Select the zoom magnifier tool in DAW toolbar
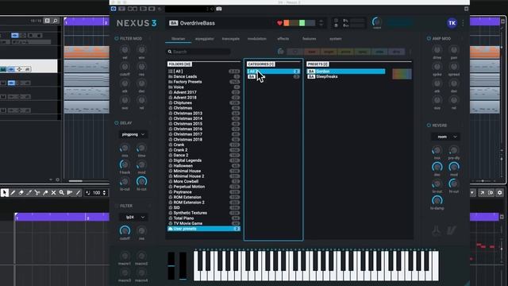This screenshot has width=508, height=286. pos(62,193)
